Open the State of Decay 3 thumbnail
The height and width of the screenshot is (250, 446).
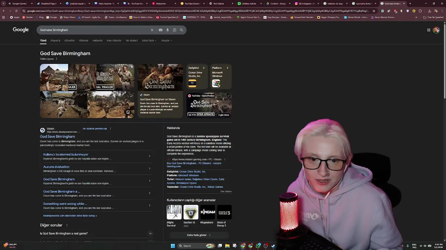224,212
